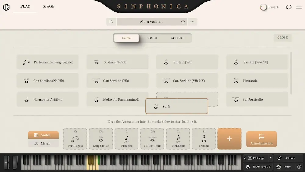Click the RAM chip icon
This screenshot has height=172, width=305.
(248, 167)
